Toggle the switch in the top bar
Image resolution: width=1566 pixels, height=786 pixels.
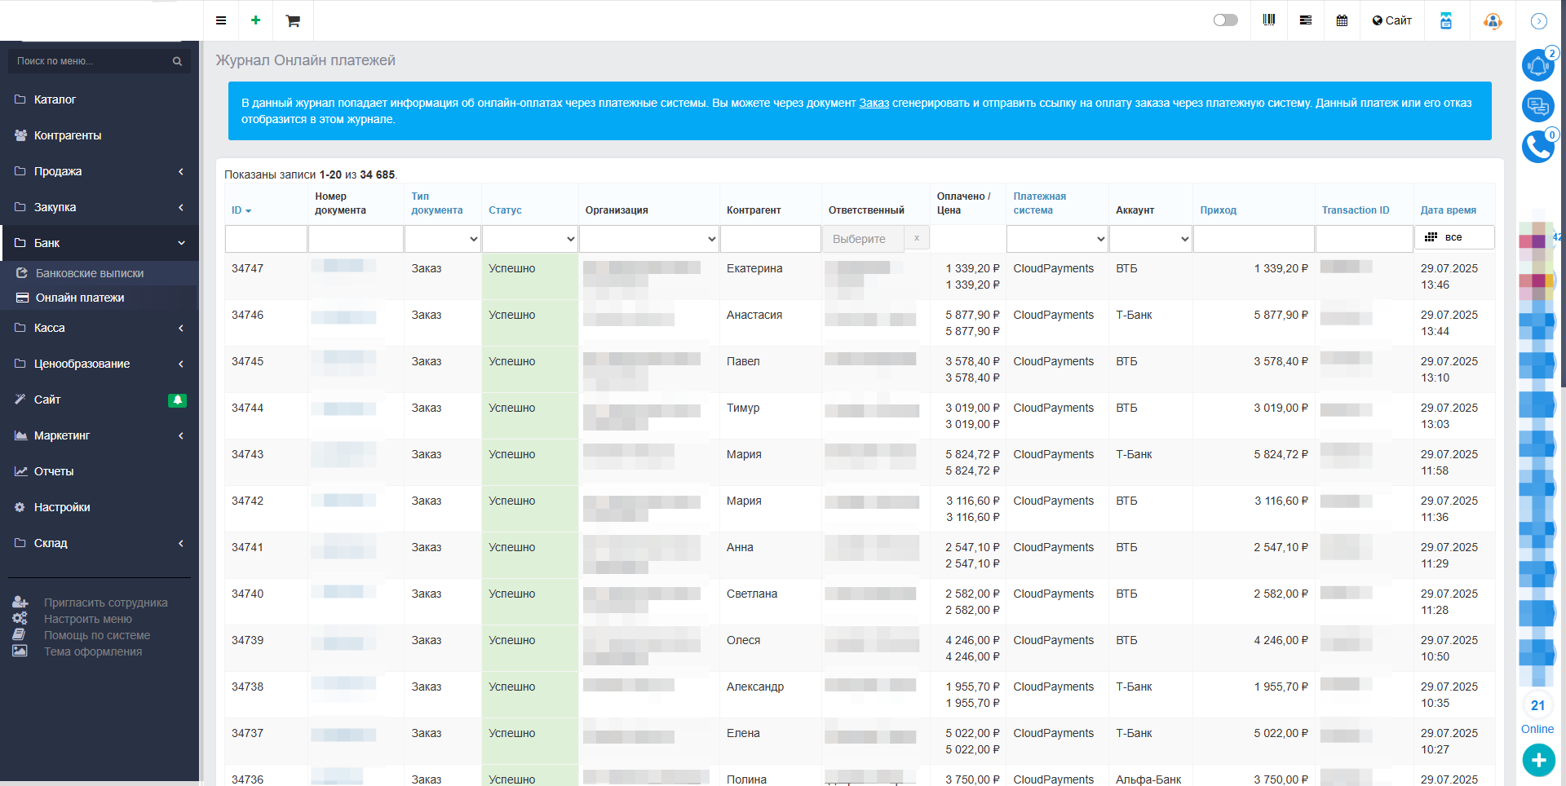1225,20
